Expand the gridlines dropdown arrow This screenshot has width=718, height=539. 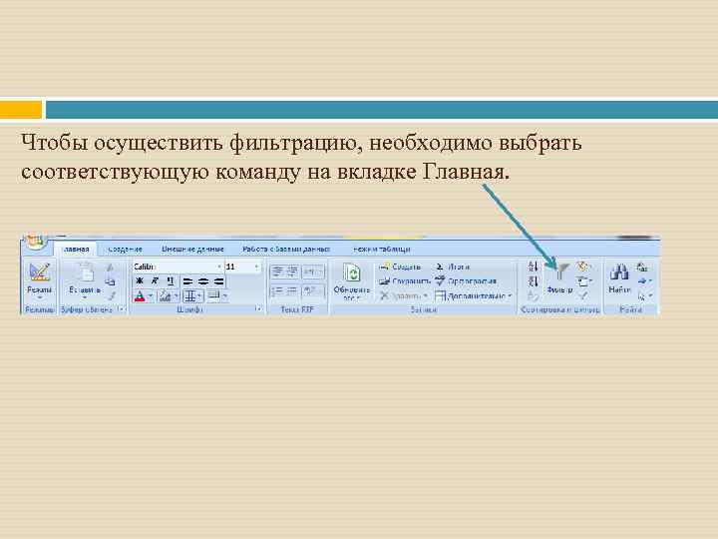point(200,296)
